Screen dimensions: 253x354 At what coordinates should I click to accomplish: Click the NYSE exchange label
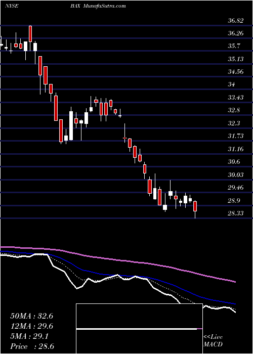[x=11, y=6]
